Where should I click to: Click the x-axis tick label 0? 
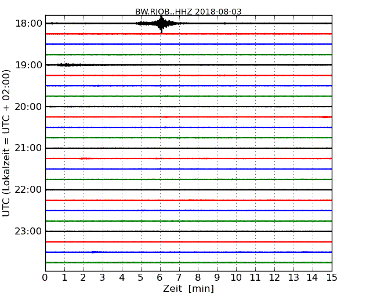pyautogui.click(x=45, y=277)
